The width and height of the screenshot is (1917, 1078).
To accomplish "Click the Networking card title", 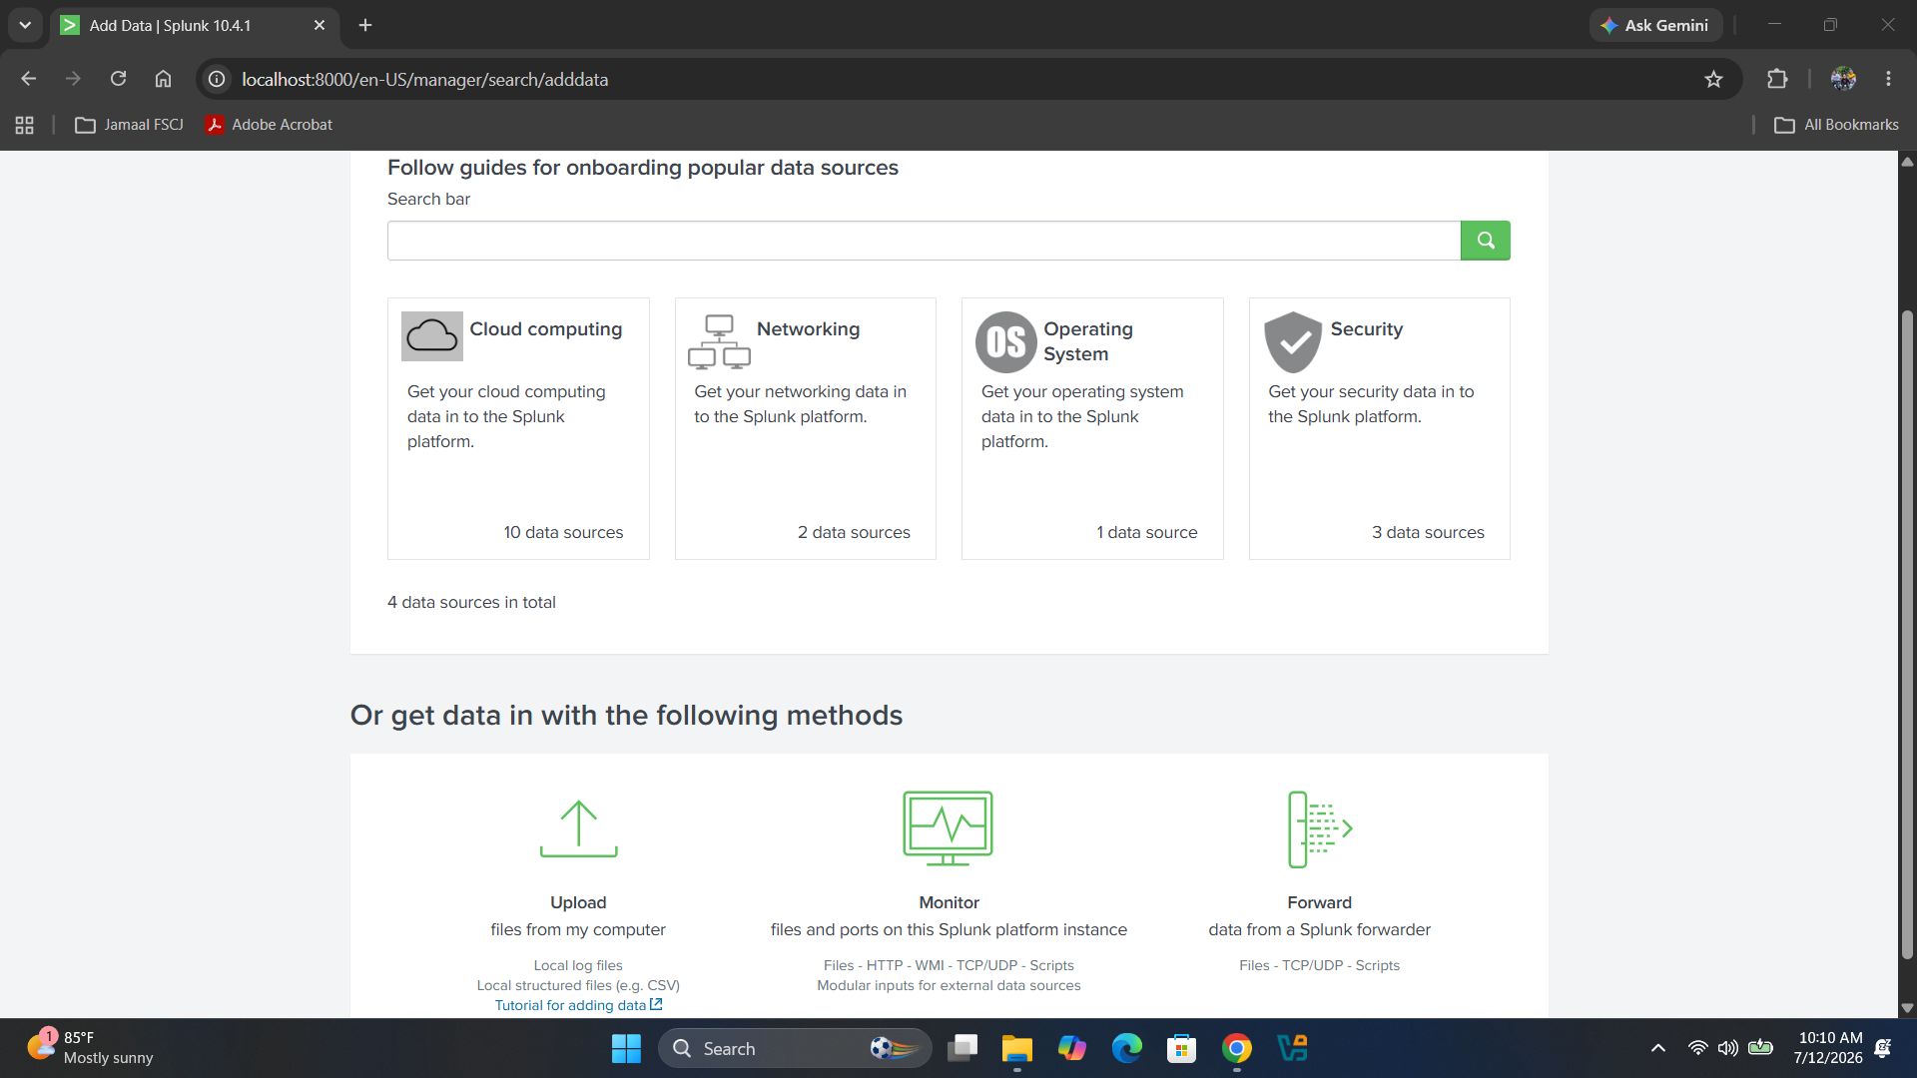I will pyautogui.click(x=808, y=329).
